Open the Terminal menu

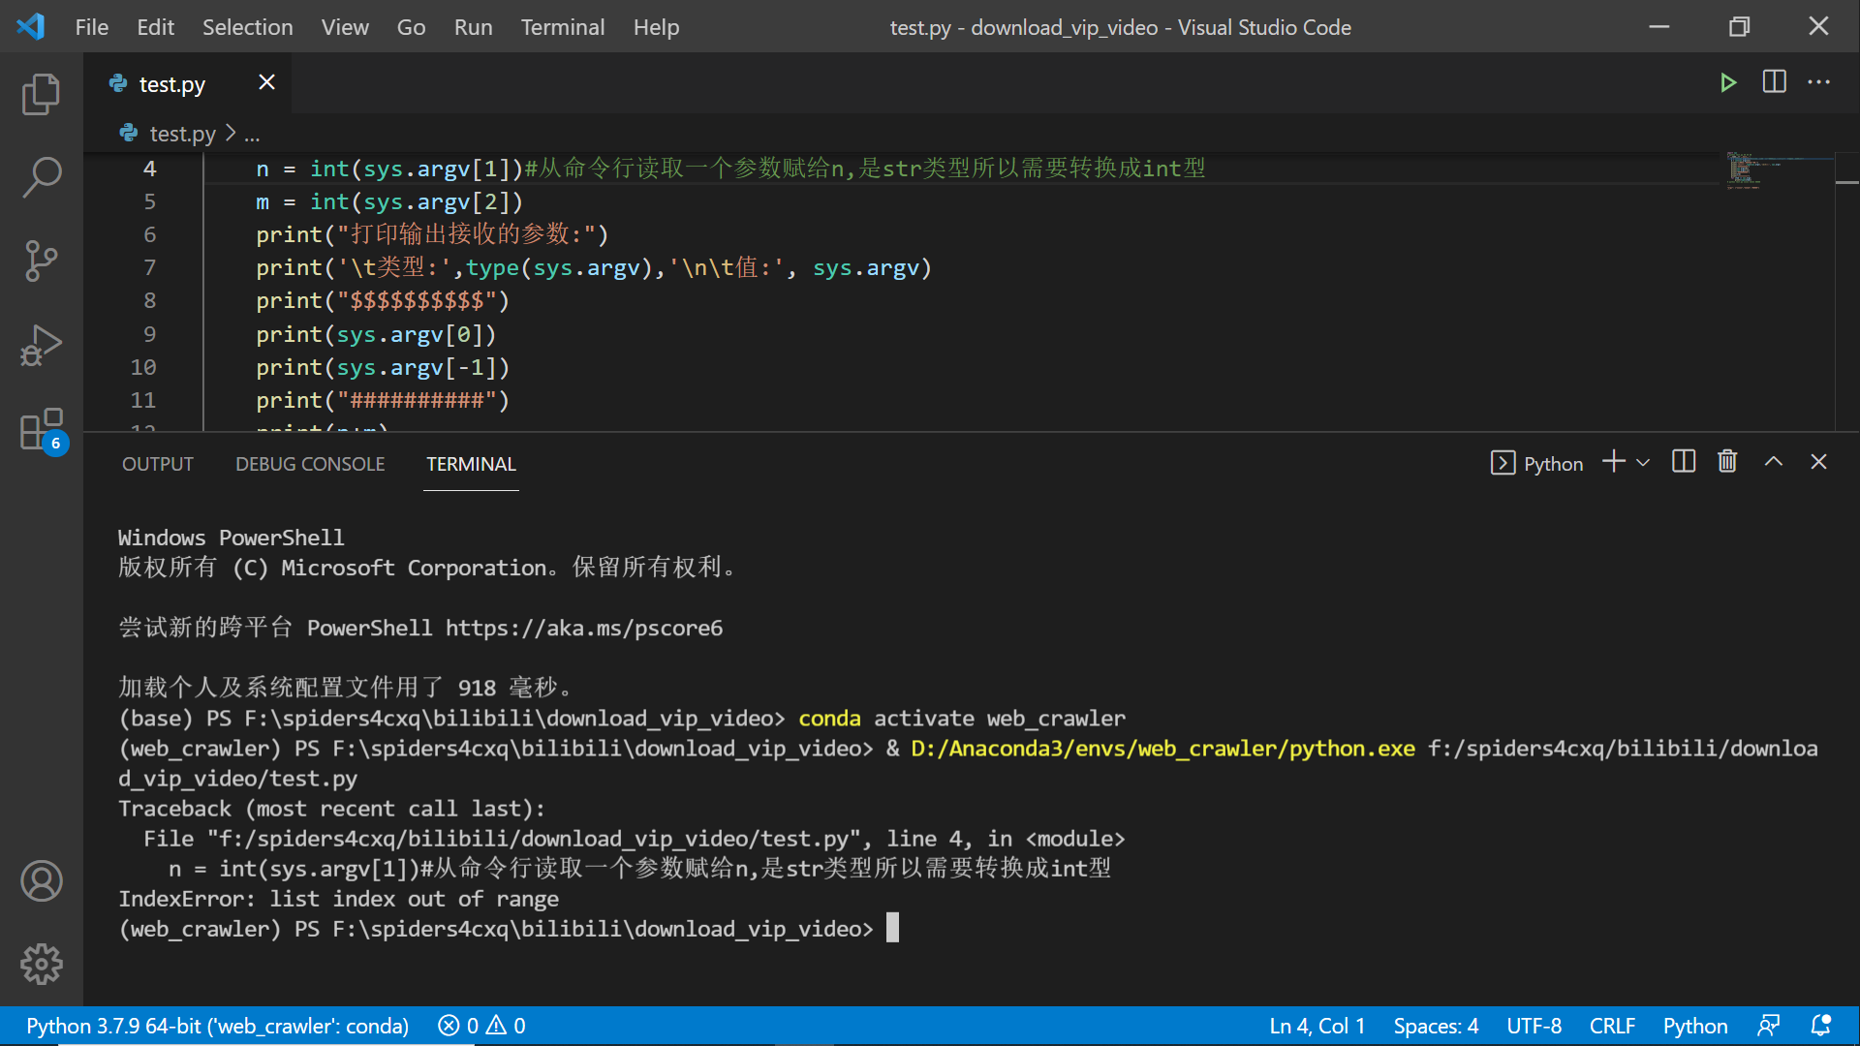[562, 27]
